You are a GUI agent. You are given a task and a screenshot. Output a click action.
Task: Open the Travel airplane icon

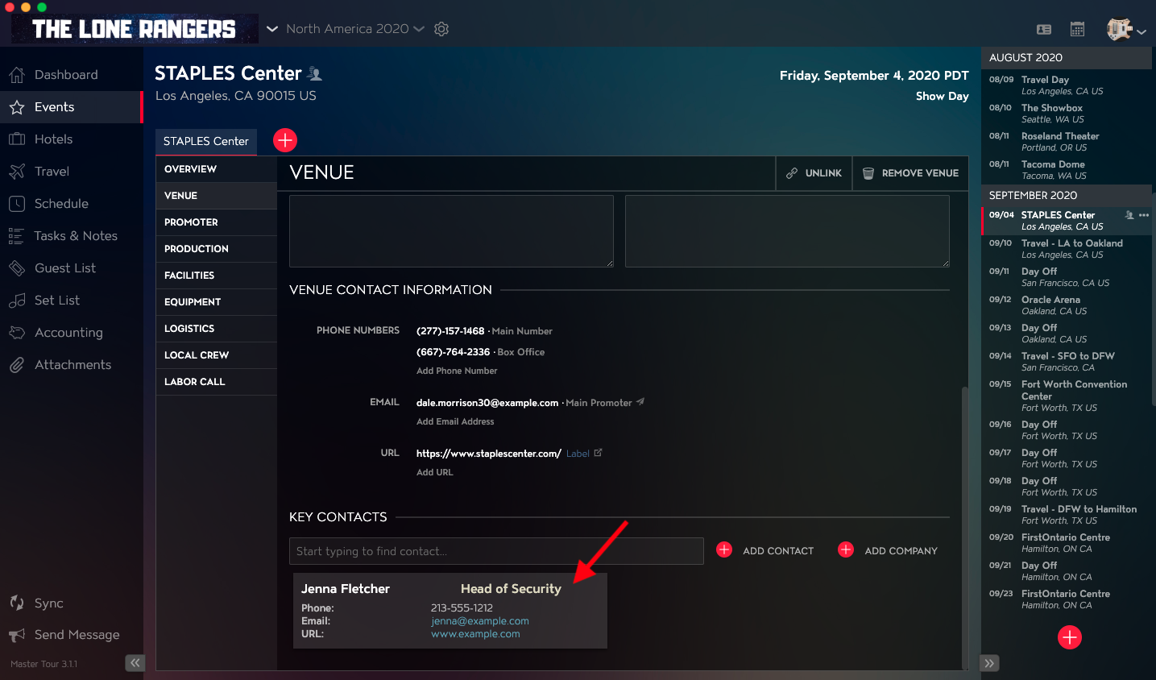(x=17, y=172)
